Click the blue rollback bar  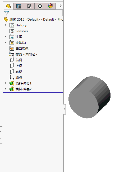(33, 92)
